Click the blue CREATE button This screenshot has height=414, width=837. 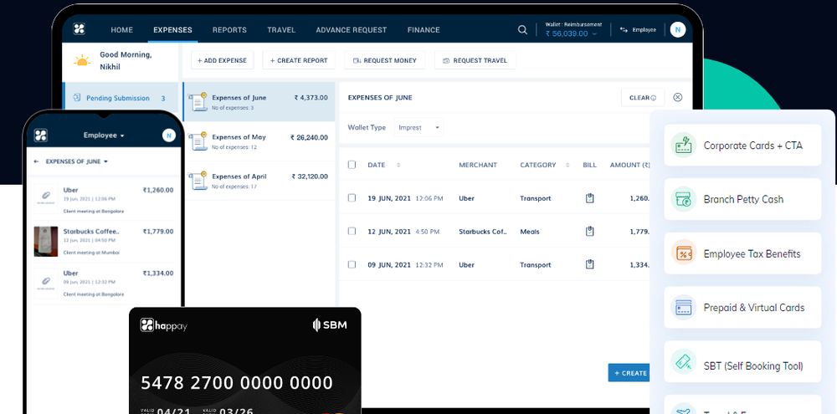point(630,373)
